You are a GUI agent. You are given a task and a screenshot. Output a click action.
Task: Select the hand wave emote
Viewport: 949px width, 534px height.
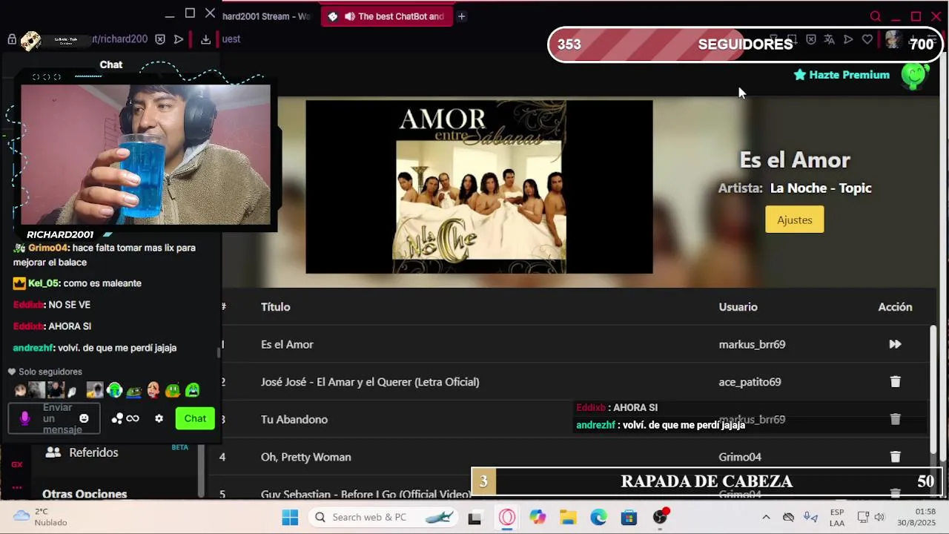72,391
